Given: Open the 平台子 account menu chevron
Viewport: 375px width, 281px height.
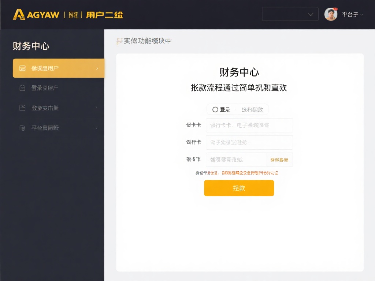Looking at the screenshot, I should (361, 15).
